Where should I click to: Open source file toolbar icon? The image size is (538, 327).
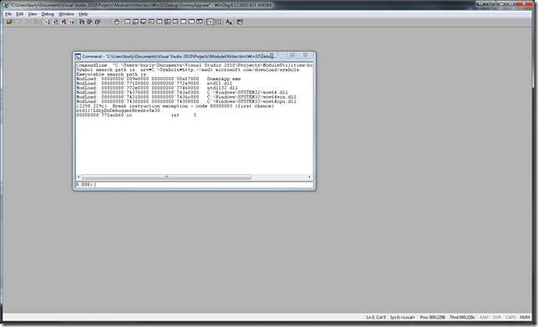coord(9,22)
